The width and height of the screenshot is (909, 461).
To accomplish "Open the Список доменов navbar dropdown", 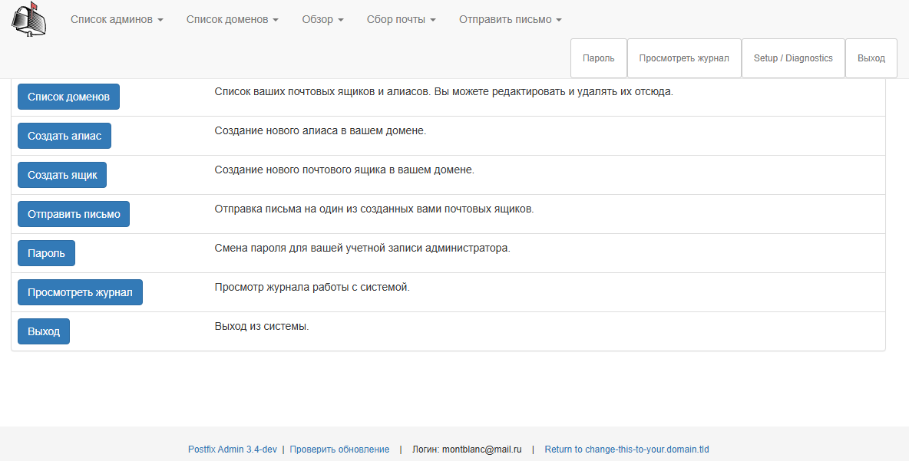I will 232,19.
